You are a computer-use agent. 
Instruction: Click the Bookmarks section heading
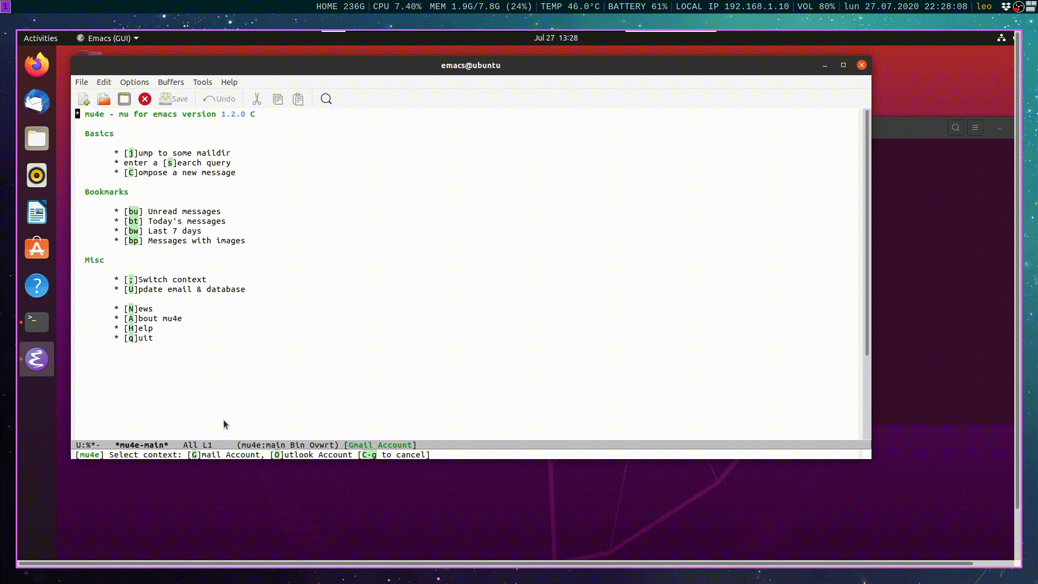(107, 192)
